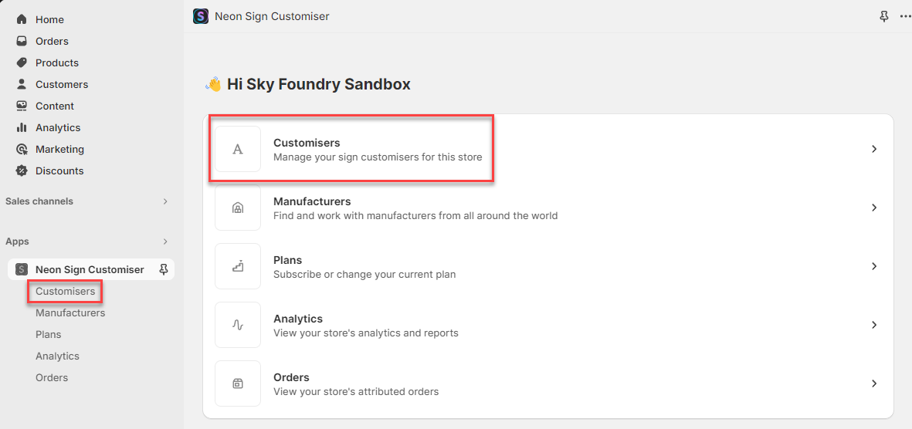
Task: Click the Products tag icon
Action: click(22, 62)
